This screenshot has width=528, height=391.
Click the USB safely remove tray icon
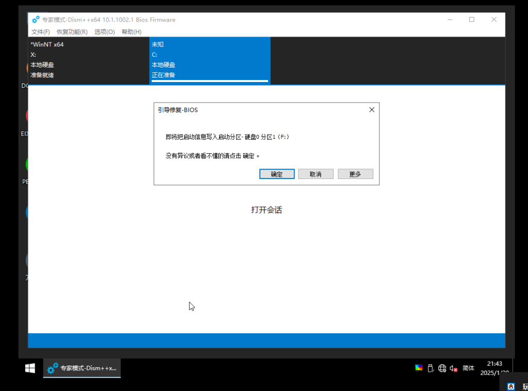coord(431,368)
